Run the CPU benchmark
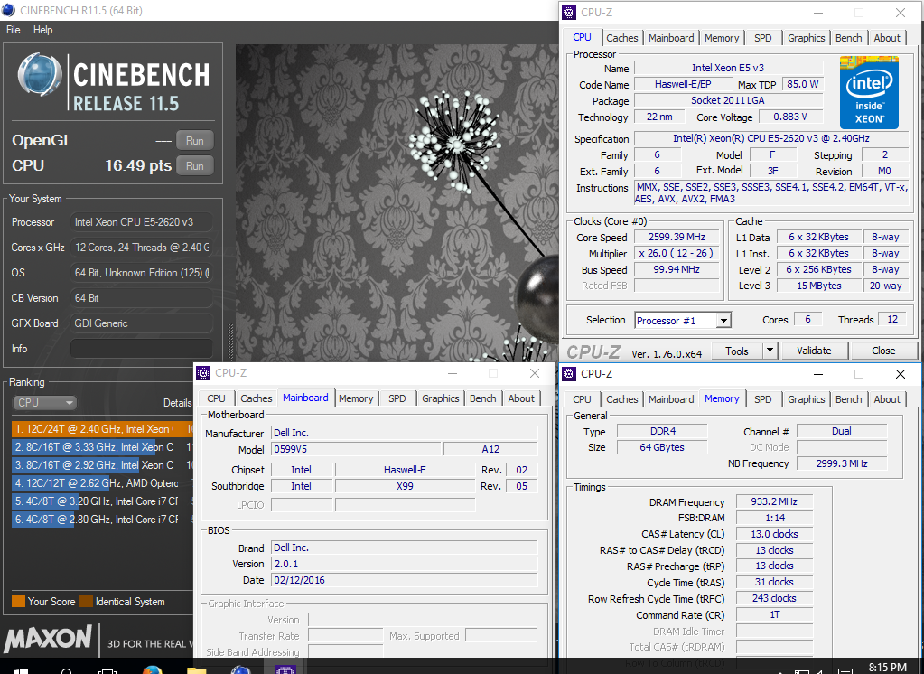The height and width of the screenshot is (674, 924). (194, 166)
